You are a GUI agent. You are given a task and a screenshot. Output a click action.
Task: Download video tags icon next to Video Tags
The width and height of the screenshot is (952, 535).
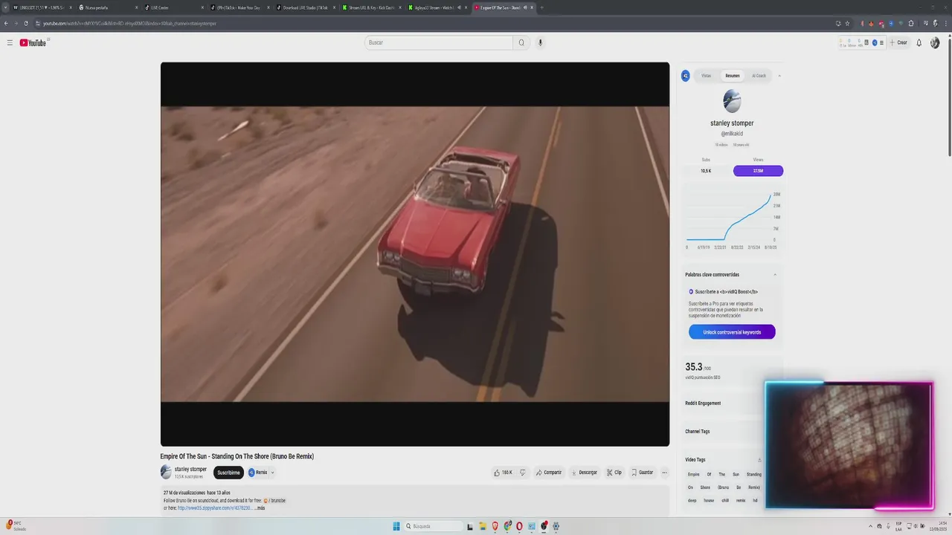tap(759, 460)
